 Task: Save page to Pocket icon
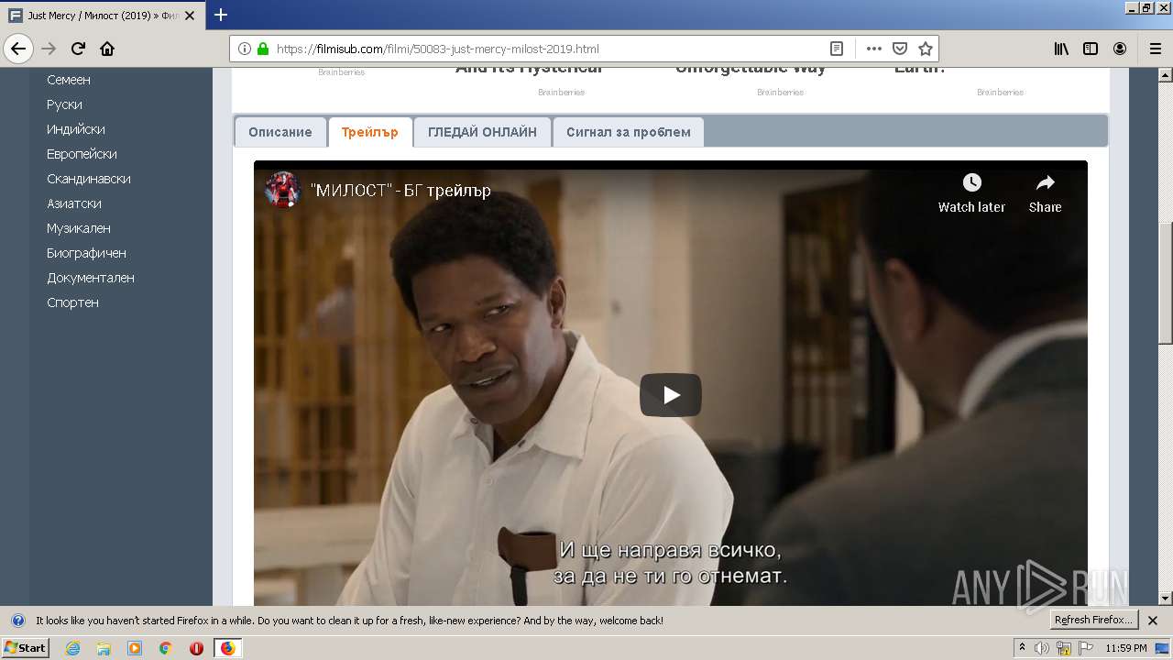(900, 49)
